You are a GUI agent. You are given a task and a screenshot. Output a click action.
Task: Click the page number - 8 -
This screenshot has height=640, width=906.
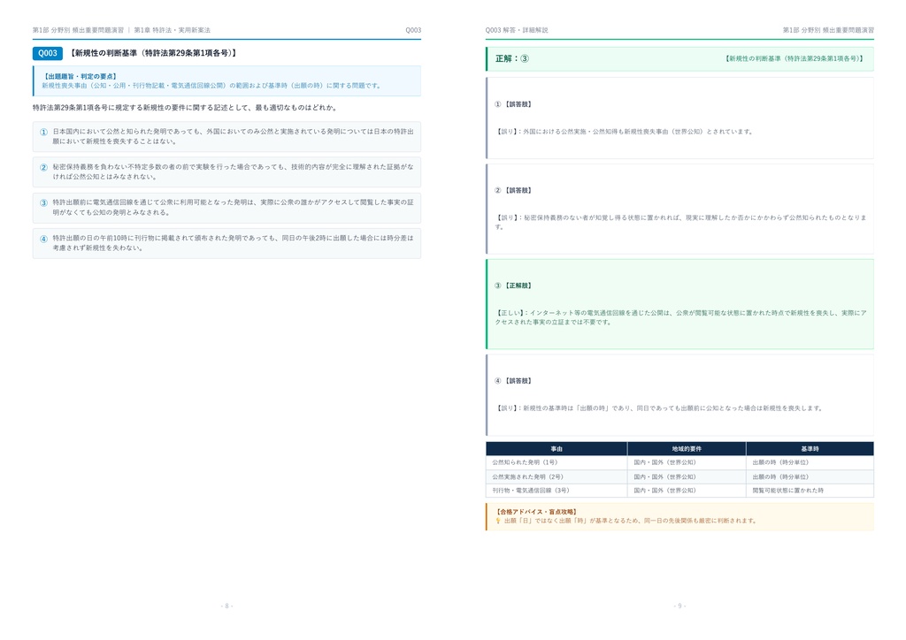pyautogui.click(x=226, y=606)
